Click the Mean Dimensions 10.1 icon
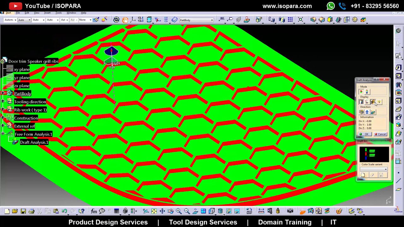The image size is (404, 227). click(x=141, y=20)
